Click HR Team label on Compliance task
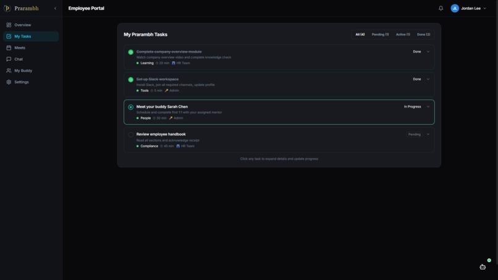 (185, 146)
